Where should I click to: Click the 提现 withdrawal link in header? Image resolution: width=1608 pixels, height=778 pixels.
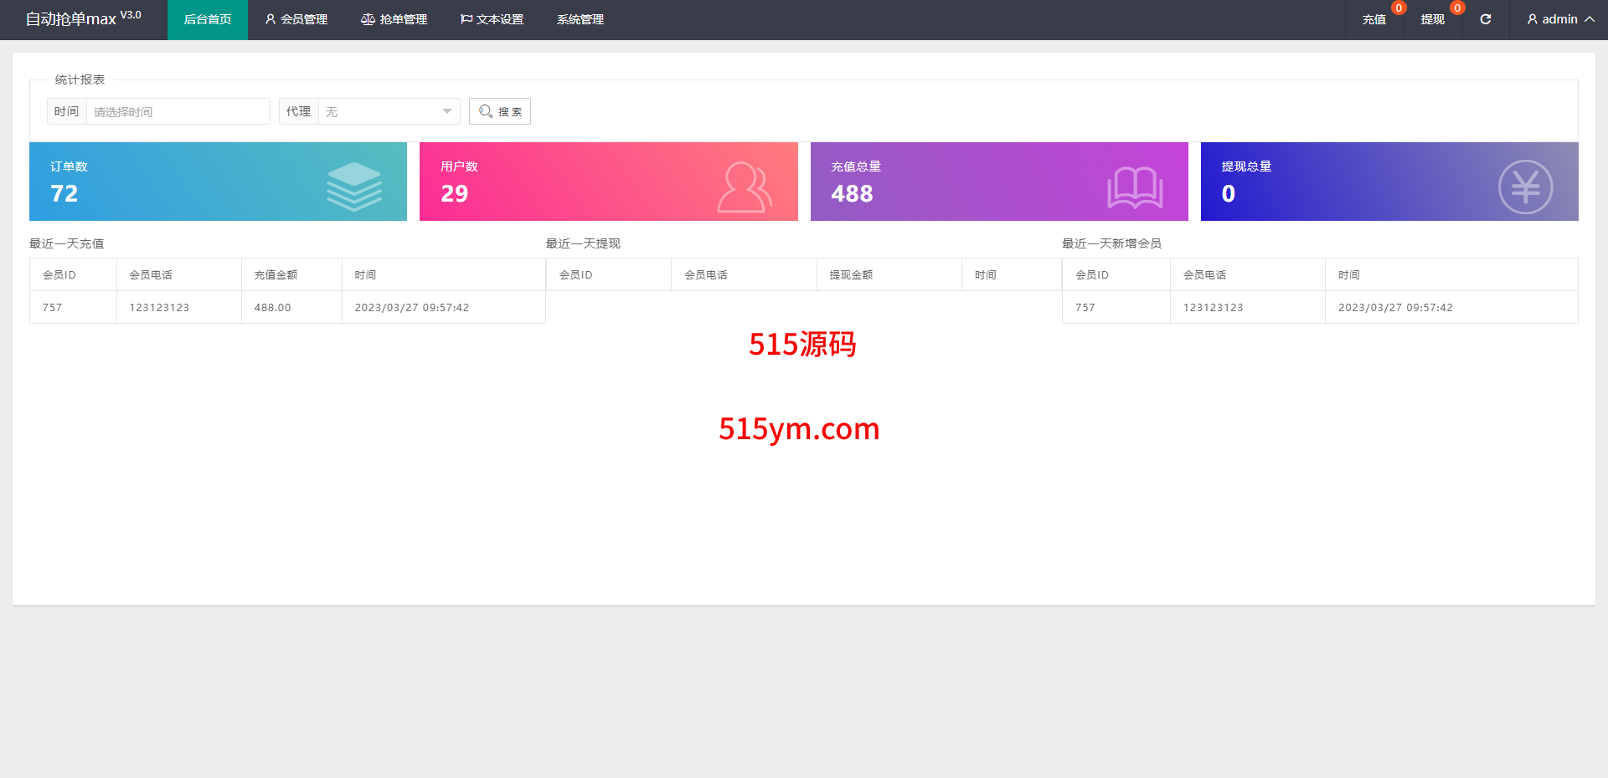point(1432,19)
